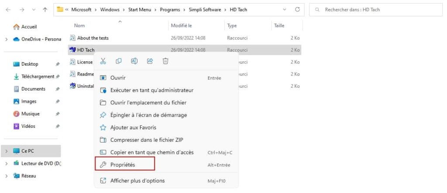The height and width of the screenshot is (193, 447).
Task: Expand the OneDrive tree node
Action: 7,40
